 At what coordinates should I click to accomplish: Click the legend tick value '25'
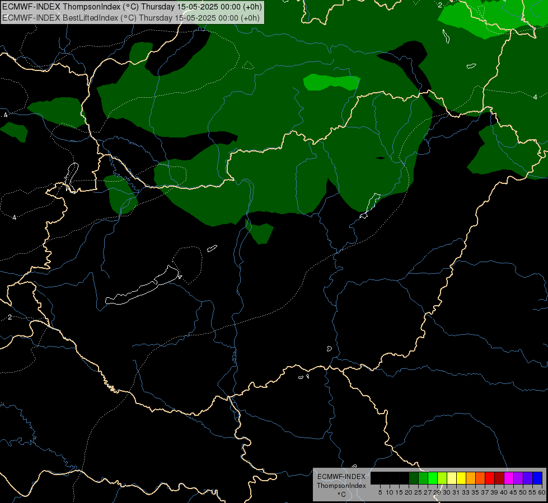click(418, 492)
